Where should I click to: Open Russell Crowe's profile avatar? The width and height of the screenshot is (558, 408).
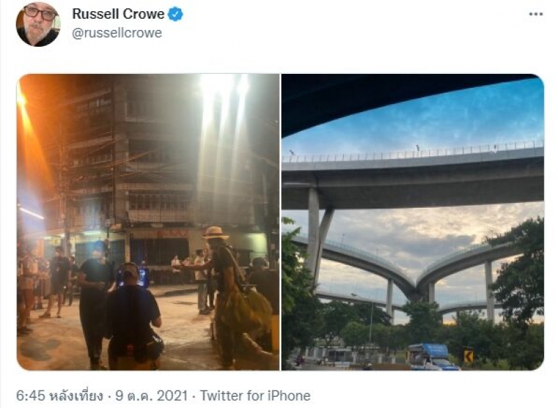(38, 24)
